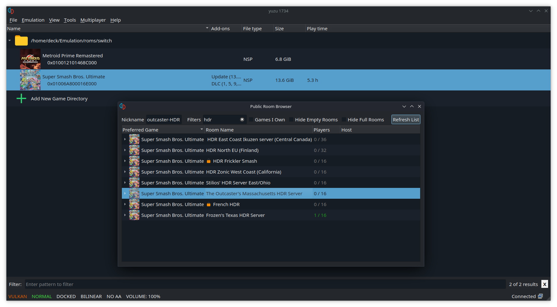
Task: Click the lock icon on French HDR
Action: [209, 204]
